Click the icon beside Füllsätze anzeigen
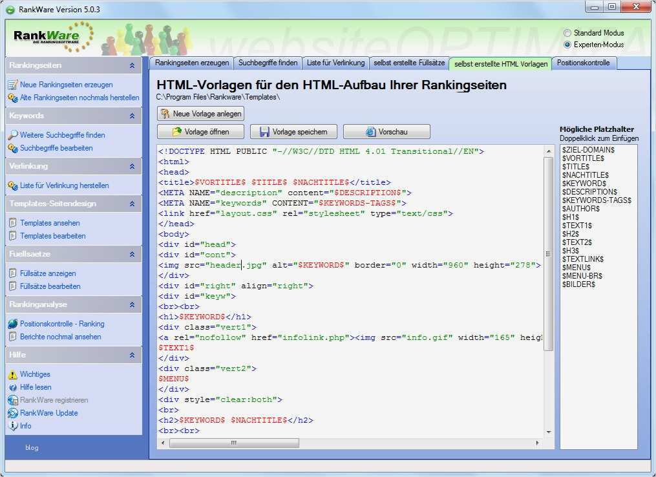 (12, 273)
